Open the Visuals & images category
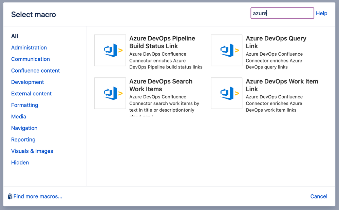 [32, 151]
